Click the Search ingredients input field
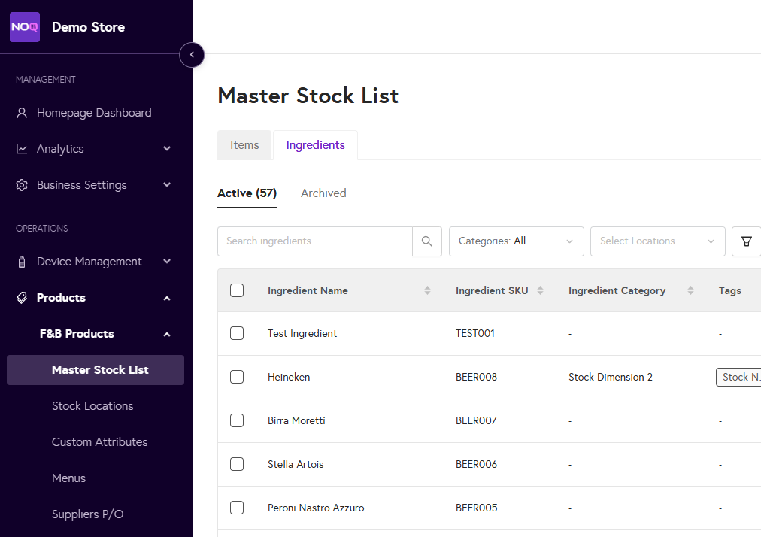 click(314, 241)
